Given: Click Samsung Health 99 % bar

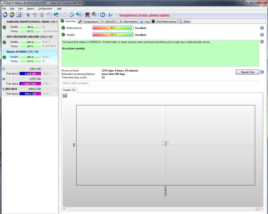Looking at the screenshot, I should coord(30,27).
